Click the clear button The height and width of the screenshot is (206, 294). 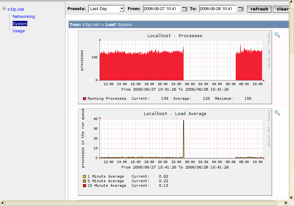point(281,9)
